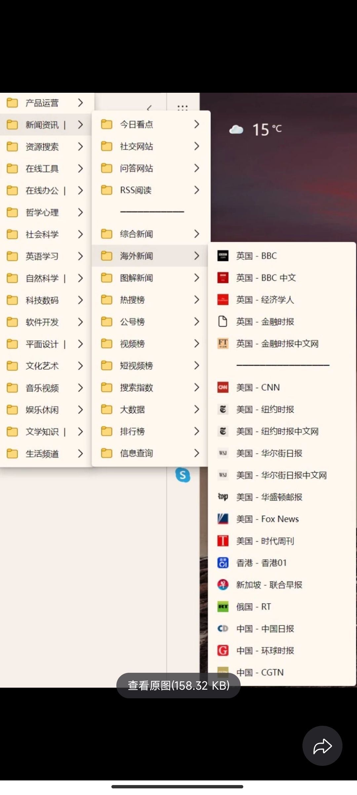The width and height of the screenshot is (357, 795).
Task: Click the cloud weather icon
Action: click(x=236, y=130)
